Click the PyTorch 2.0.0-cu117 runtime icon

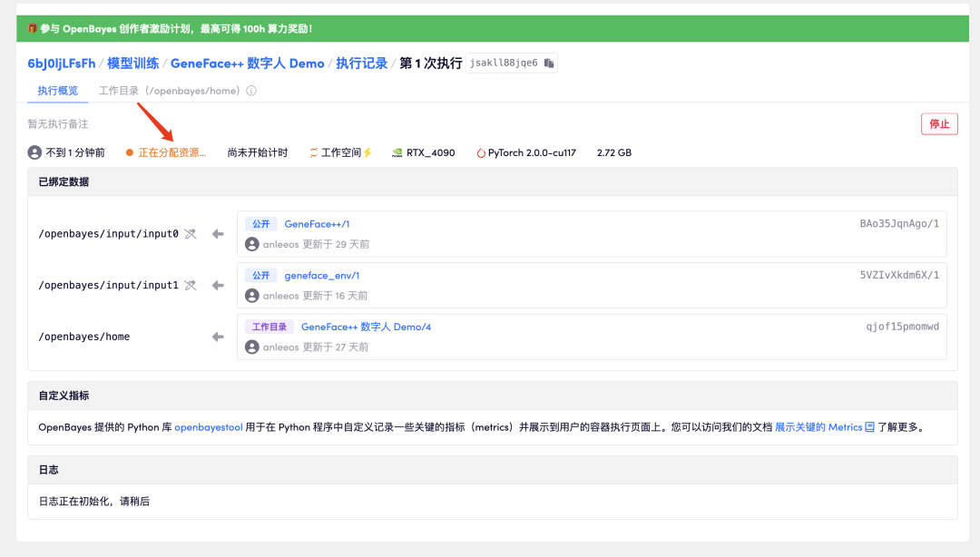click(x=480, y=151)
